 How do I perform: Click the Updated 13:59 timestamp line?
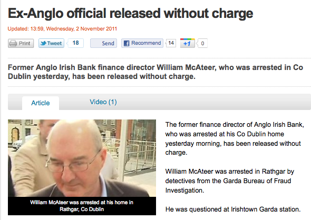click(62, 29)
